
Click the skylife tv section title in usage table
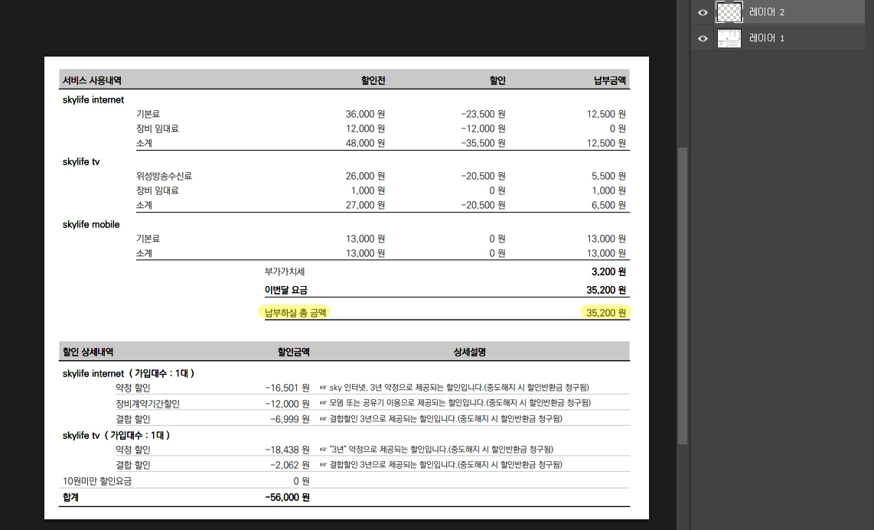81,162
